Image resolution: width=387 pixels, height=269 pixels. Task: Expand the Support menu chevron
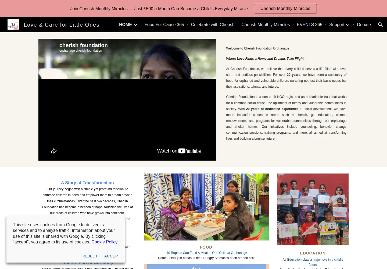click(x=348, y=25)
